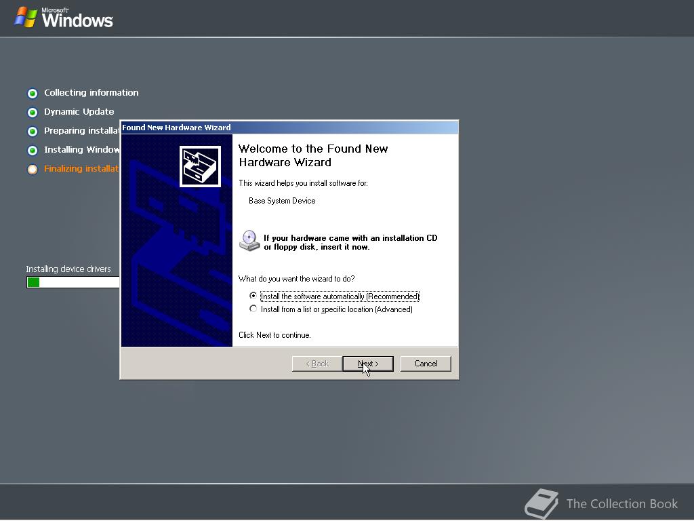Click the Cancel button
This screenshot has height=521, width=694.
[x=426, y=364]
